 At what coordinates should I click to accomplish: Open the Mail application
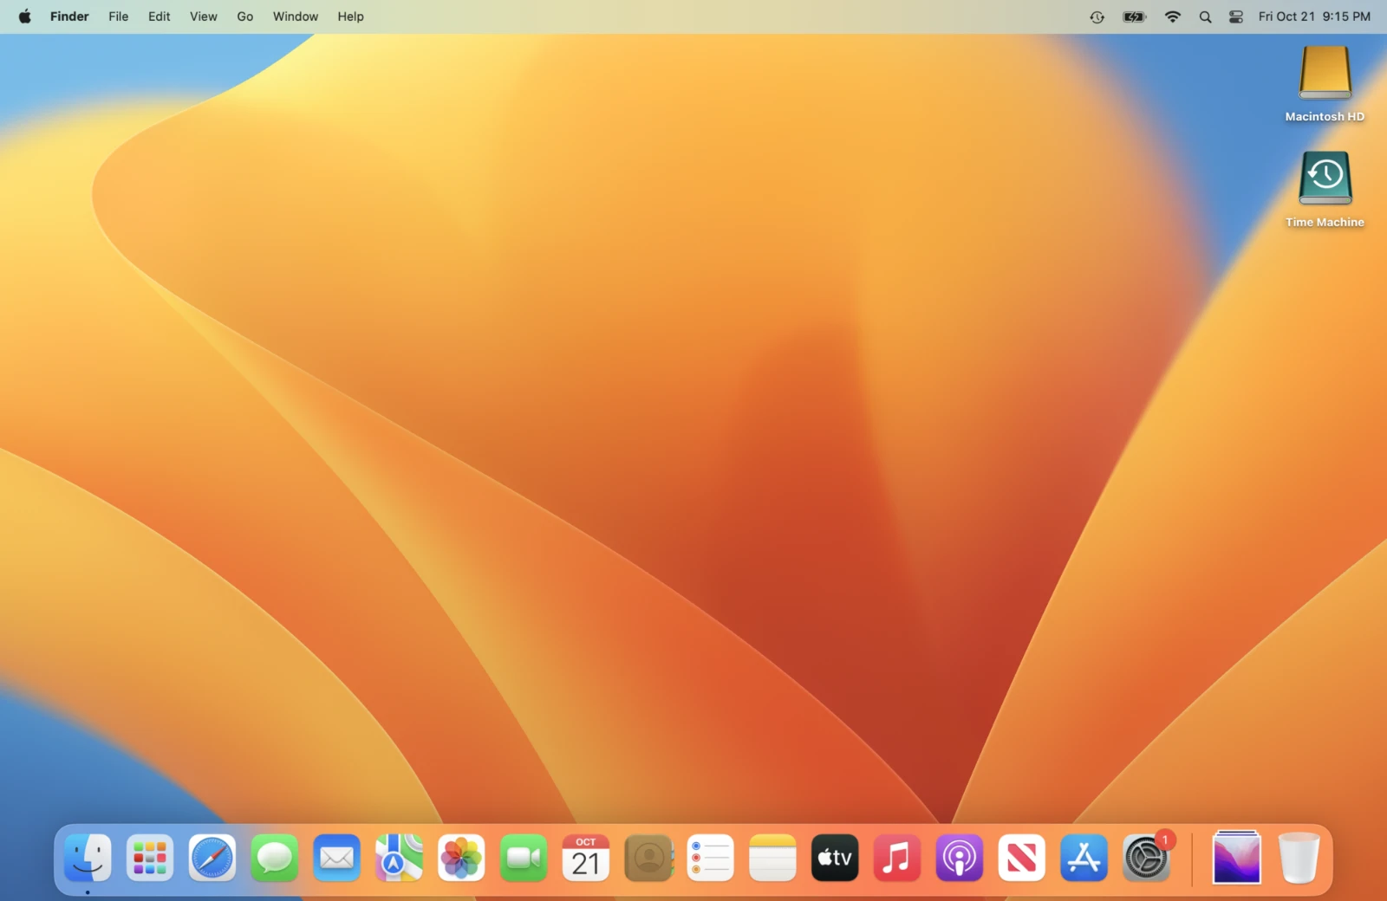point(336,858)
